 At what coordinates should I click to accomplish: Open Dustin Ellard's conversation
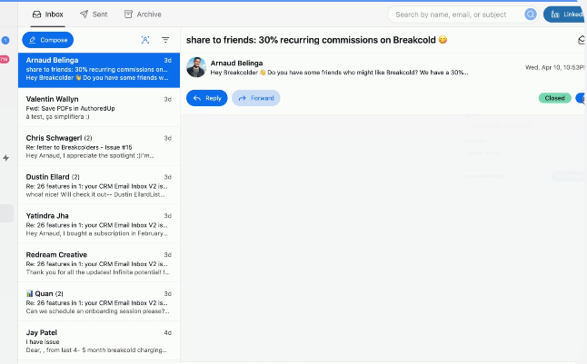(x=99, y=185)
